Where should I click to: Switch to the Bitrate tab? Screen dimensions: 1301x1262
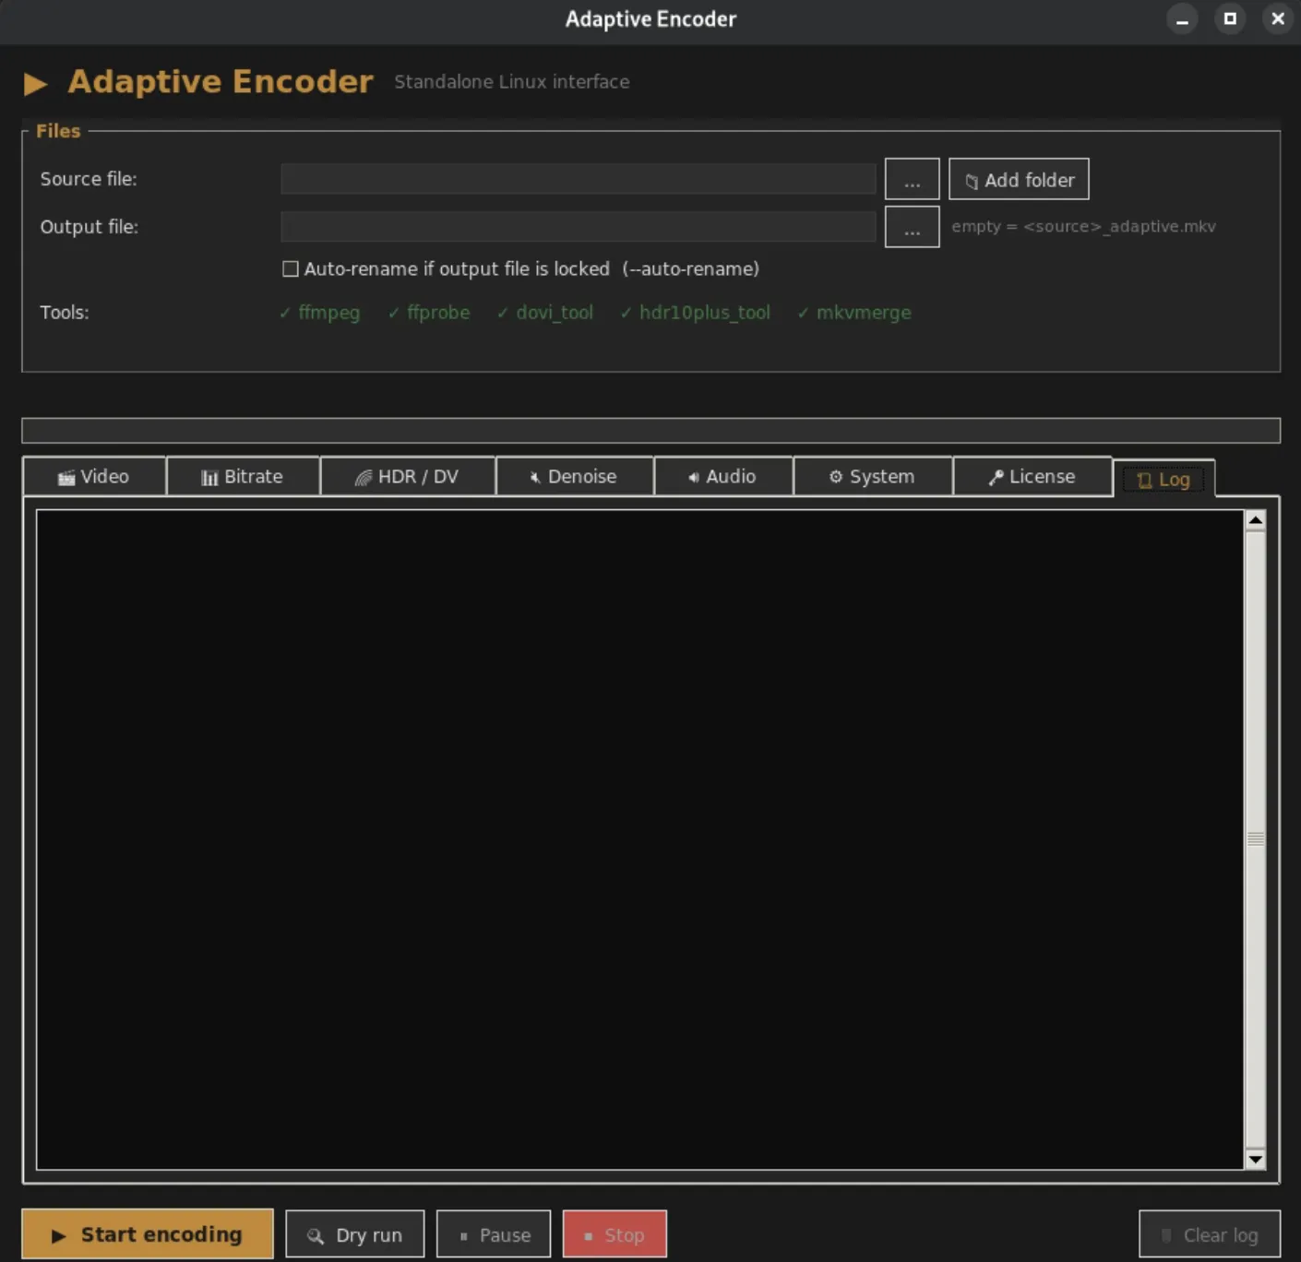pyautogui.click(x=243, y=476)
